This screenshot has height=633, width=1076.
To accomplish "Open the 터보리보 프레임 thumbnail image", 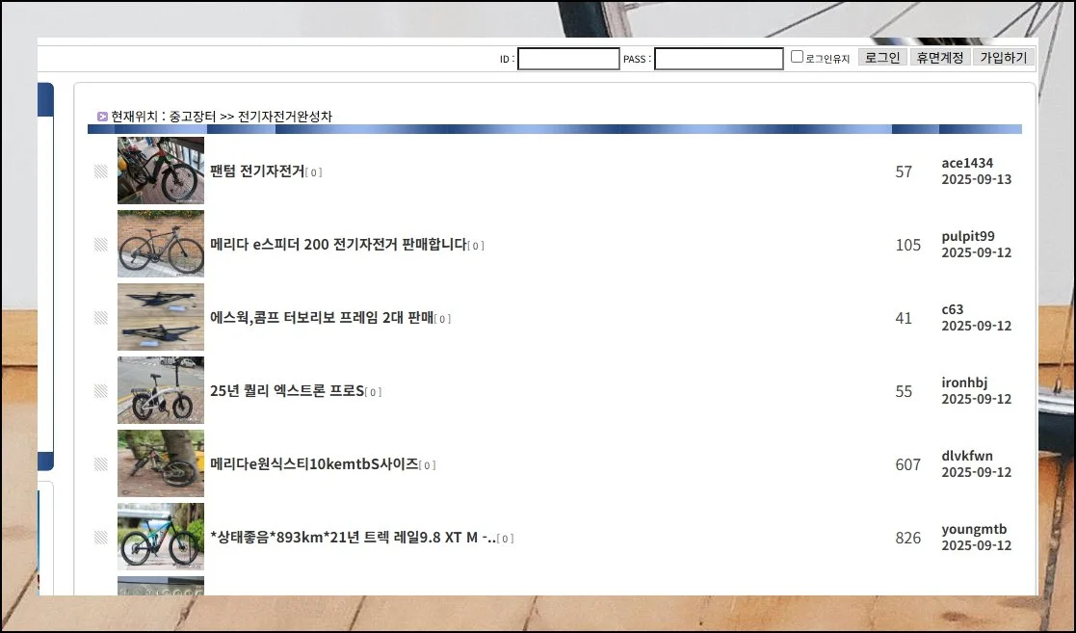I will [x=160, y=317].
